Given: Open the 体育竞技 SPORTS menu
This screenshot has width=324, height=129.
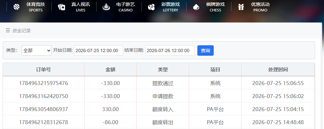Looking at the screenshot, I should pos(36,7).
